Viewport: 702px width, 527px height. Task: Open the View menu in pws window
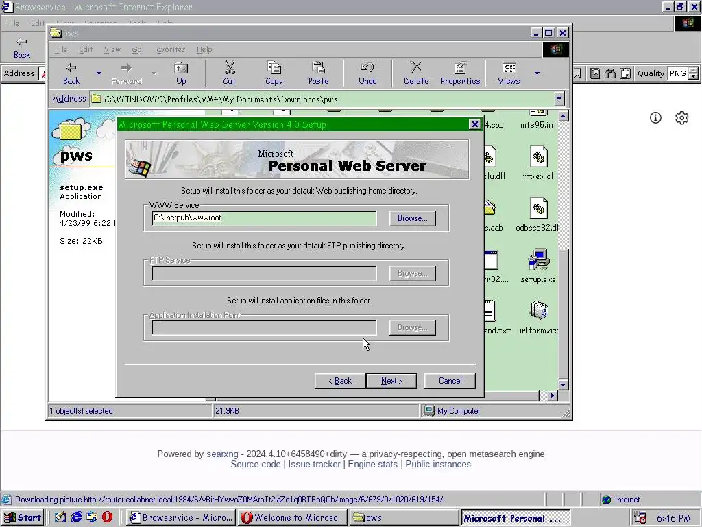(112, 49)
